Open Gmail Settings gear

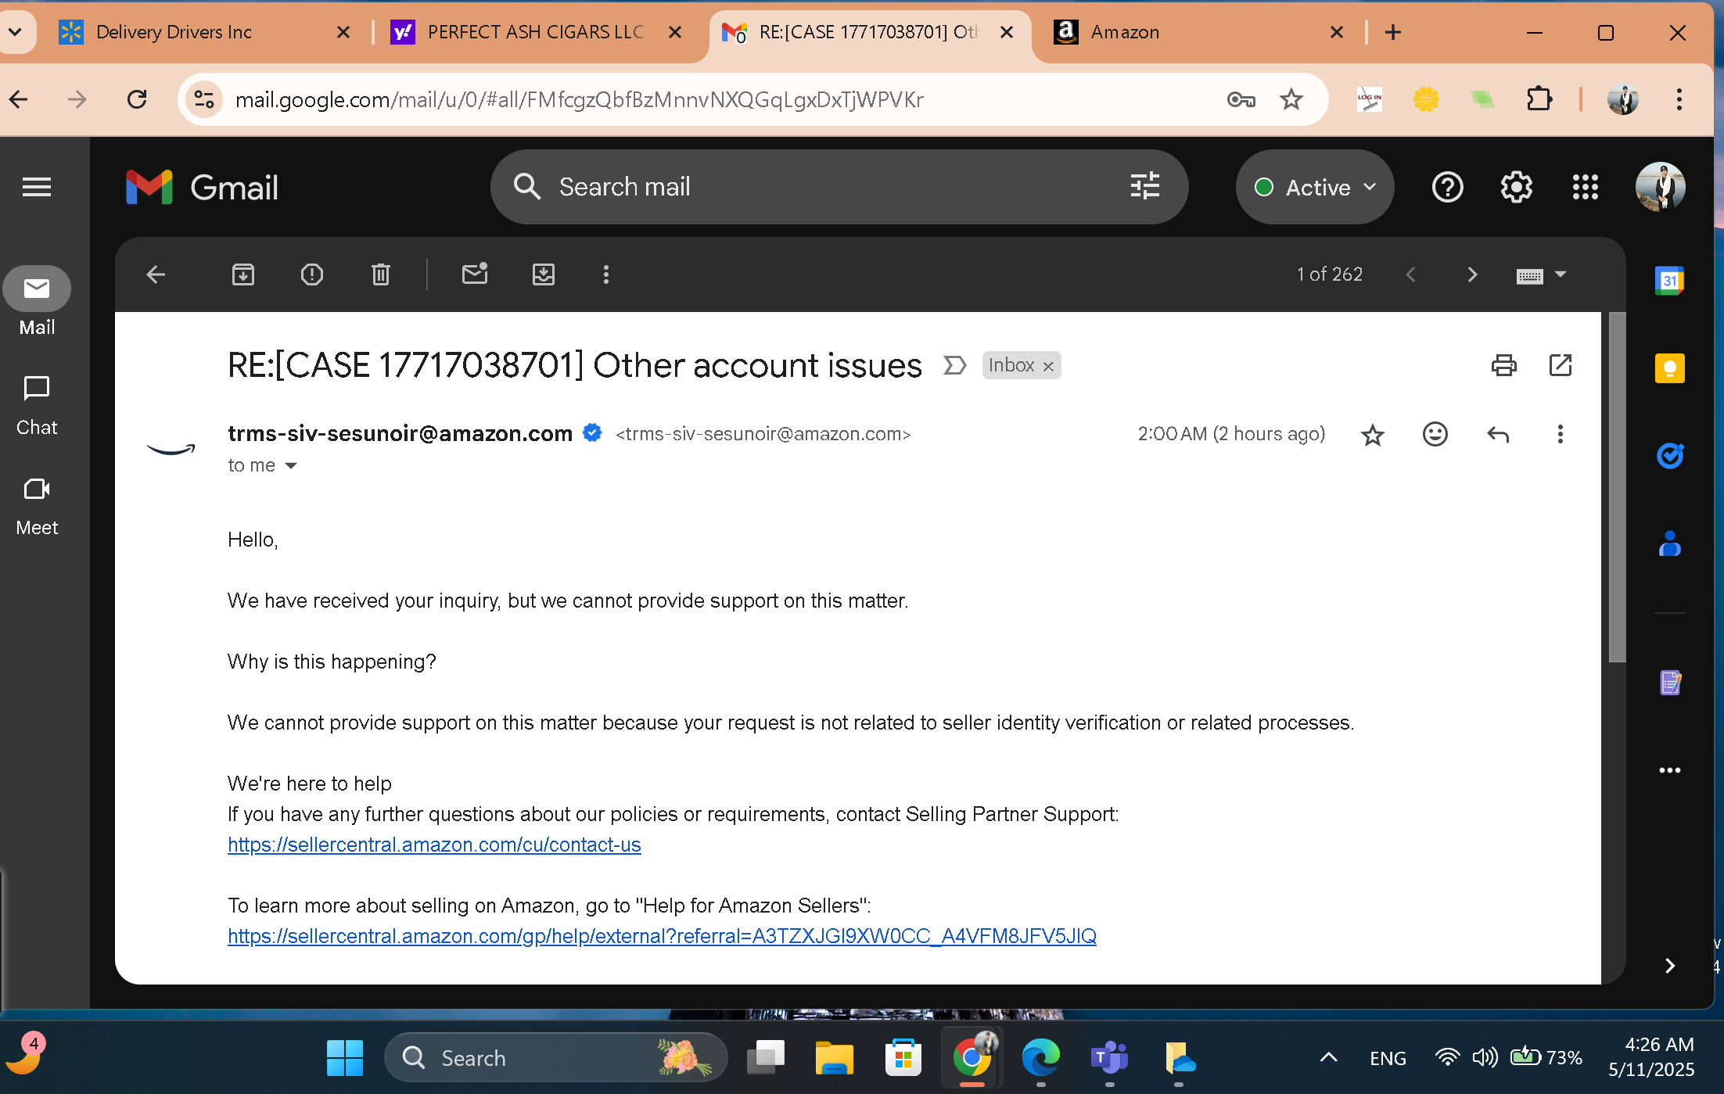click(1517, 188)
